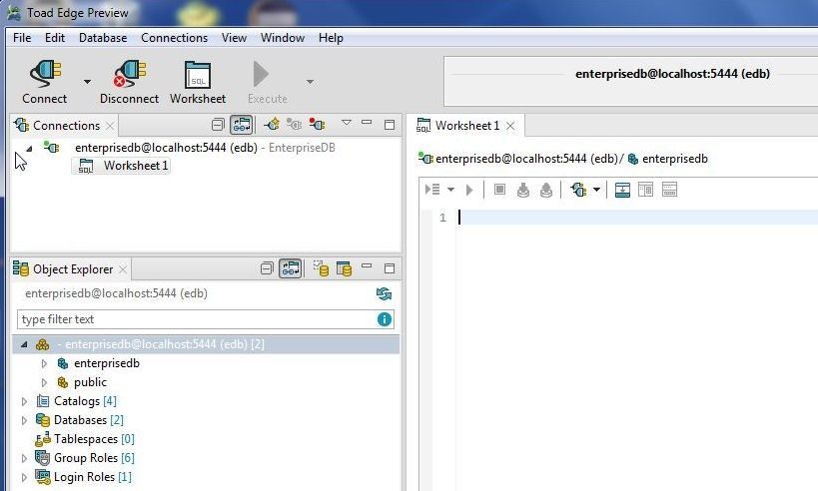This screenshot has width=818, height=491.
Task: Open the change connection dropdown in worksheet toolbar
Action: [x=596, y=190]
